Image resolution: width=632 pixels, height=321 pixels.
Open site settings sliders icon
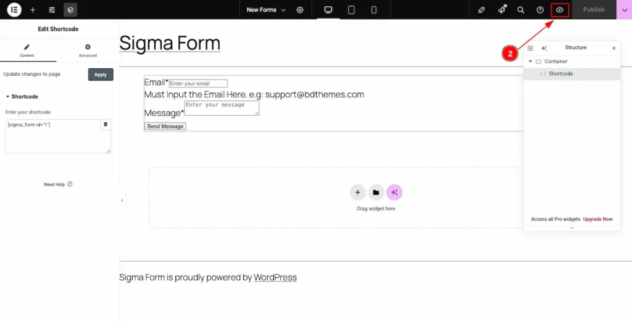click(52, 10)
